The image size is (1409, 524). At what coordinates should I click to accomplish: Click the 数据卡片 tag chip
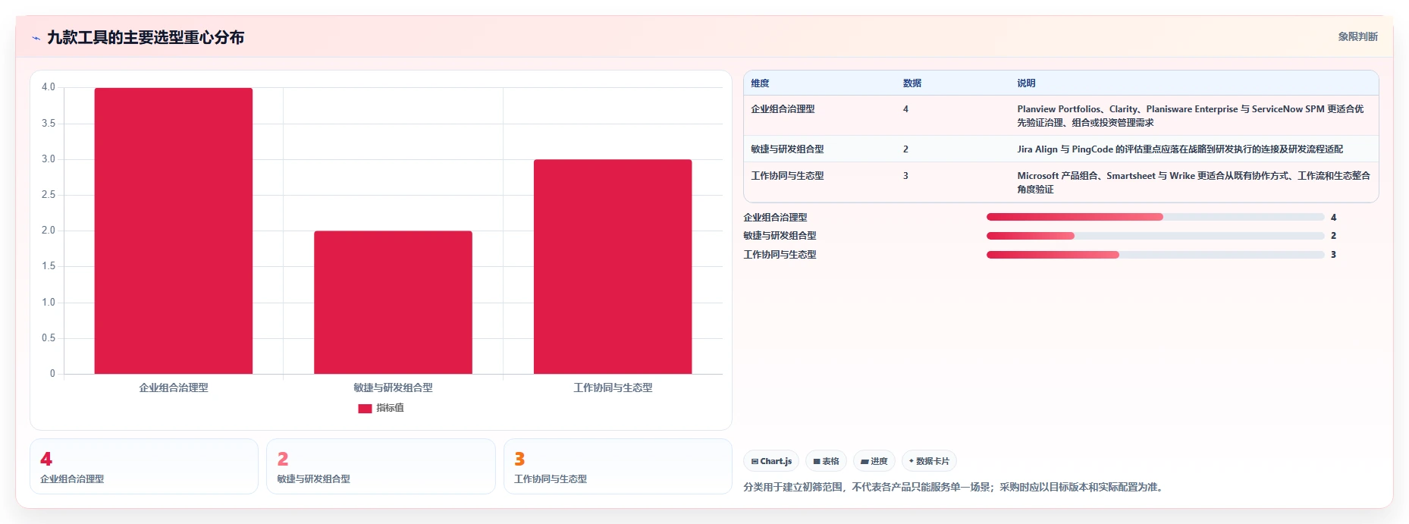tap(929, 461)
